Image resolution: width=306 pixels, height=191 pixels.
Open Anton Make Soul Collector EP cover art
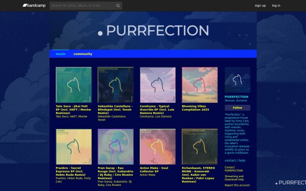158,147
